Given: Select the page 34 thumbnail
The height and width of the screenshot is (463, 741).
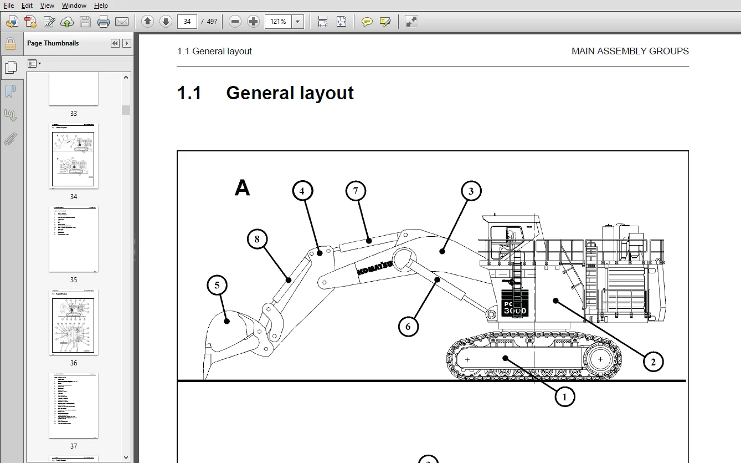Looking at the screenshot, I should point(74,156).
